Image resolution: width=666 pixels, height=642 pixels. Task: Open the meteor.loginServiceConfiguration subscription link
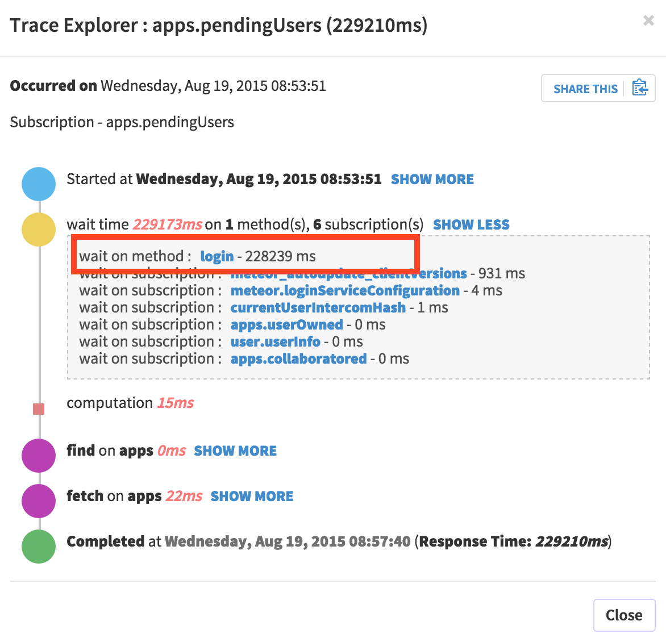345,291
